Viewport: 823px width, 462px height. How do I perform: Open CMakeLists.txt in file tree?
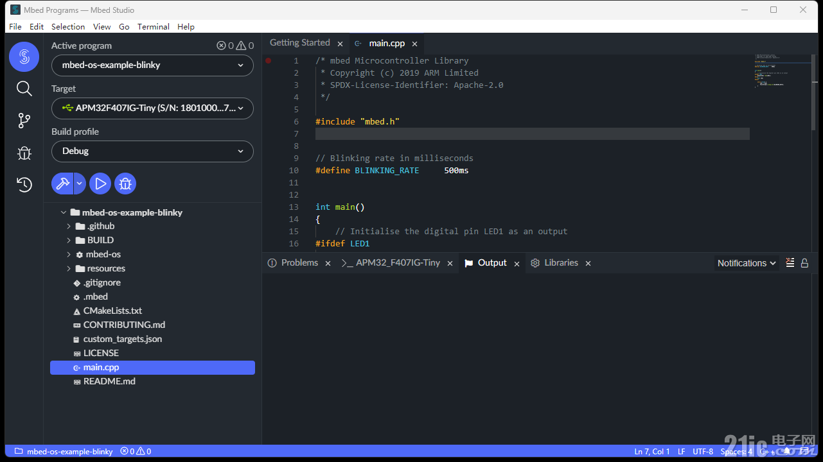coord(112,311)
